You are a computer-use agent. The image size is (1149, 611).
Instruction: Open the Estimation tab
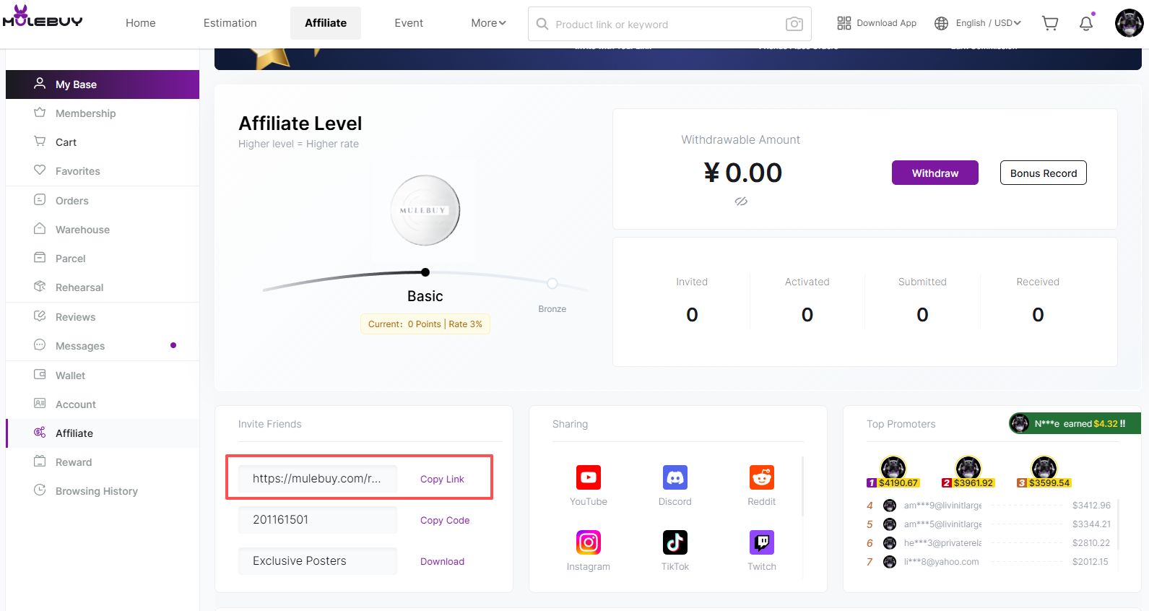tap(230, 23)
